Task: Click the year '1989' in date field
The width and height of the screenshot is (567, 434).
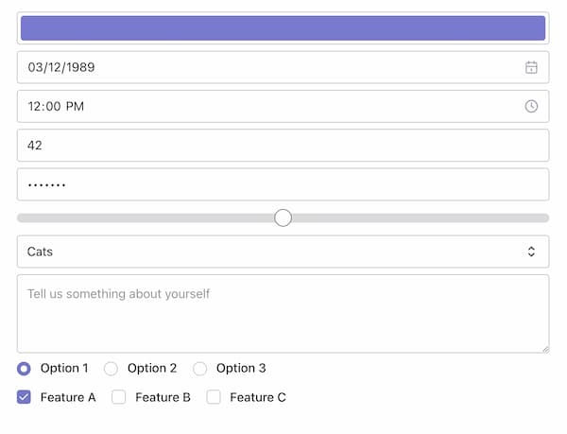Action: click(79, 67)
